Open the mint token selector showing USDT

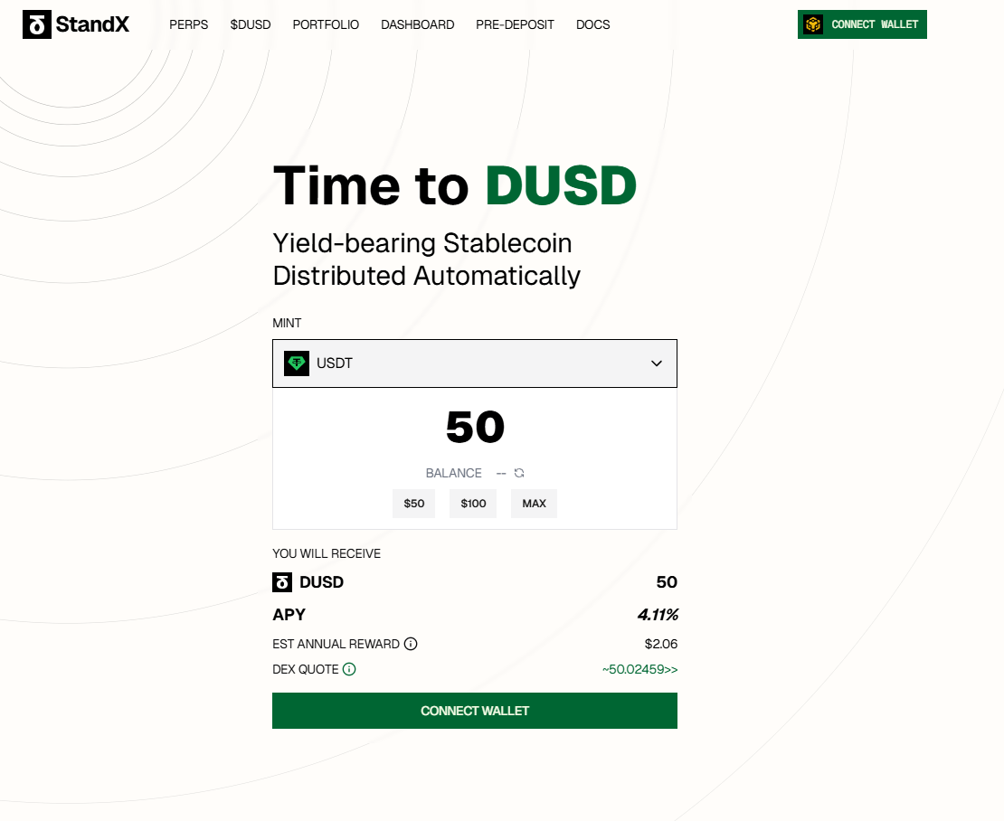pyautogui.click(x=474, y=363)
